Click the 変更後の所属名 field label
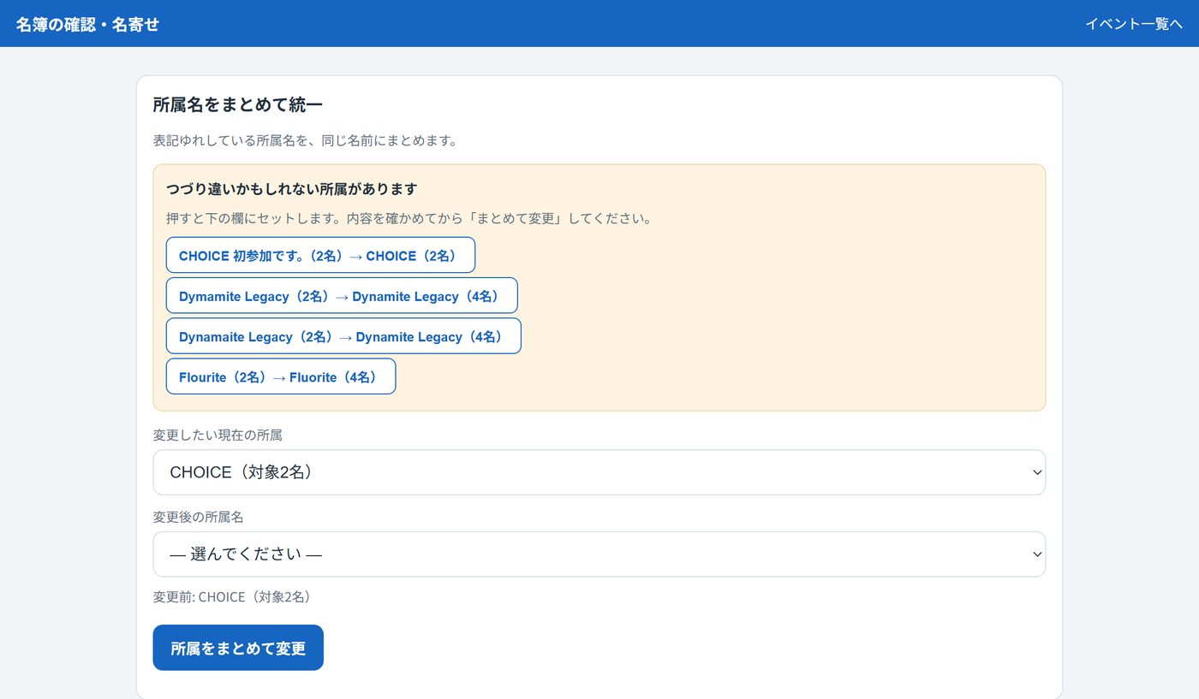The image size is (1199, 699). [199, 517]
